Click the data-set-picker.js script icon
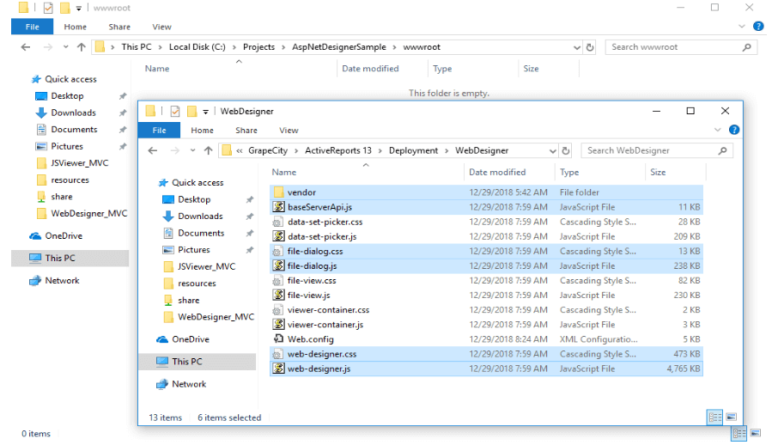 tap(279, 236)
